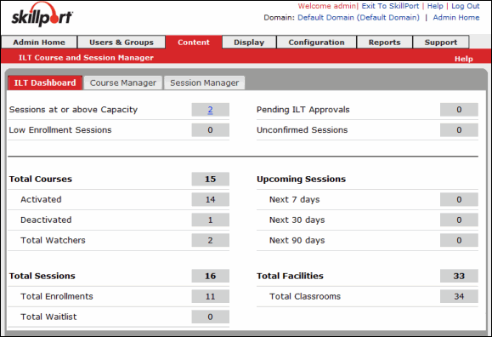492x337 pixels.
Task: Click the Log Out link
Action: tap(466, 6)
